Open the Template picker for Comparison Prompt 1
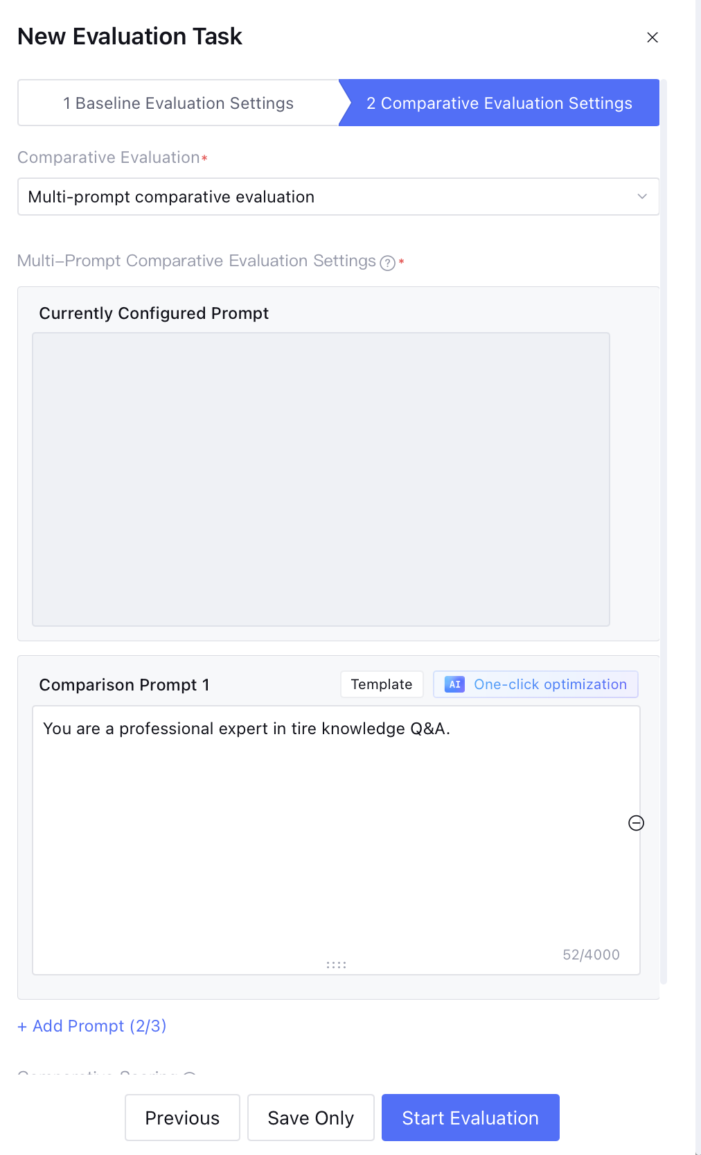Screen dimensions: 701x1155 point(382,684)
